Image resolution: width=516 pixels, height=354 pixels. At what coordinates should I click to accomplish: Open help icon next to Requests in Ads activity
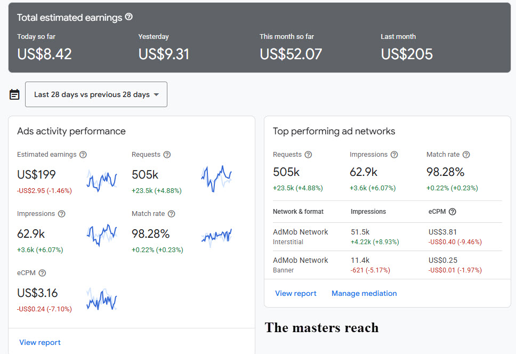167,155
